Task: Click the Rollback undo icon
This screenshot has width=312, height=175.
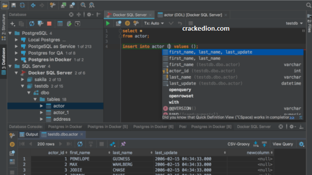Action: coord(180,23)
